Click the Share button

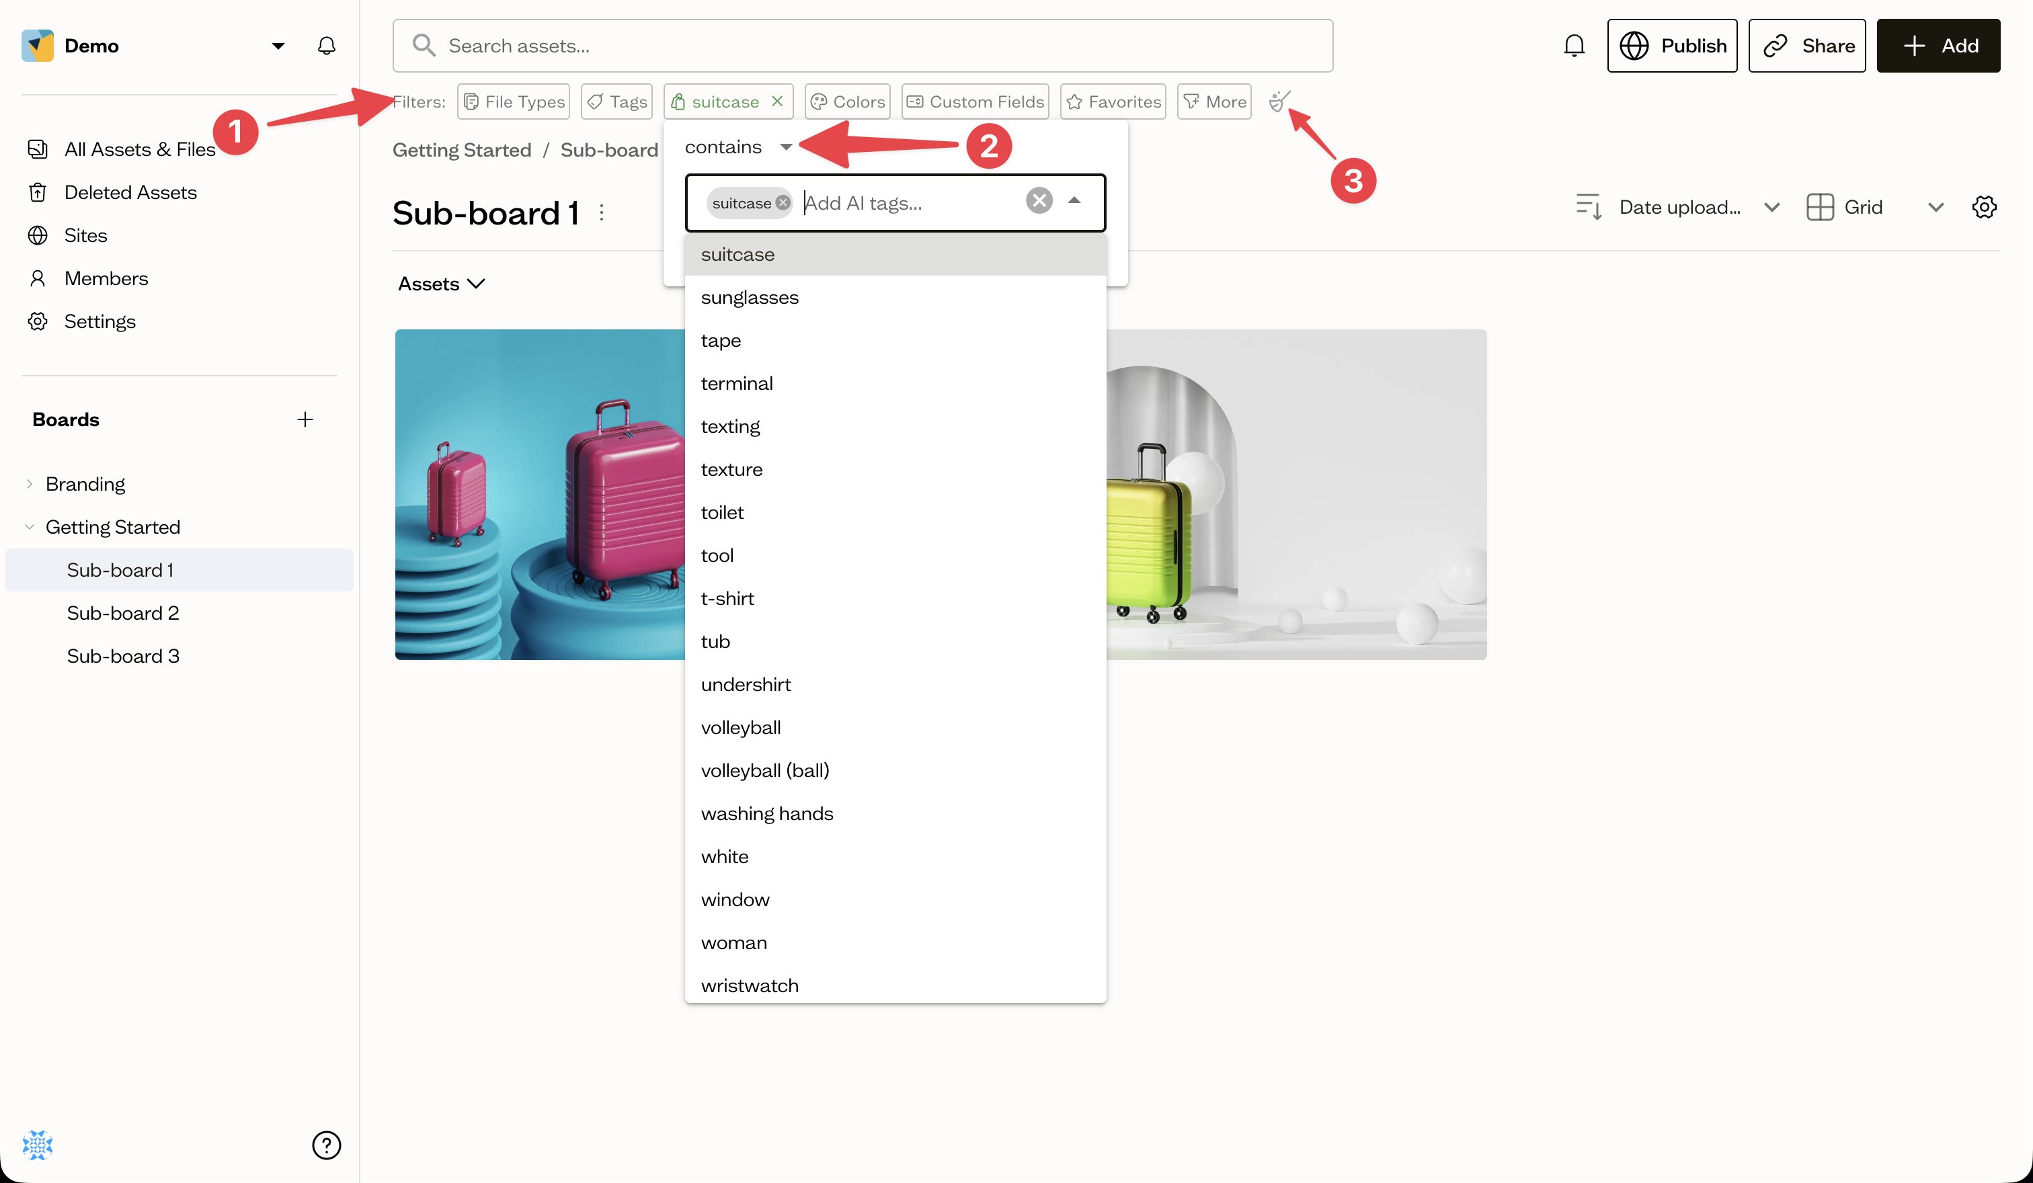tap(1806, 46)
